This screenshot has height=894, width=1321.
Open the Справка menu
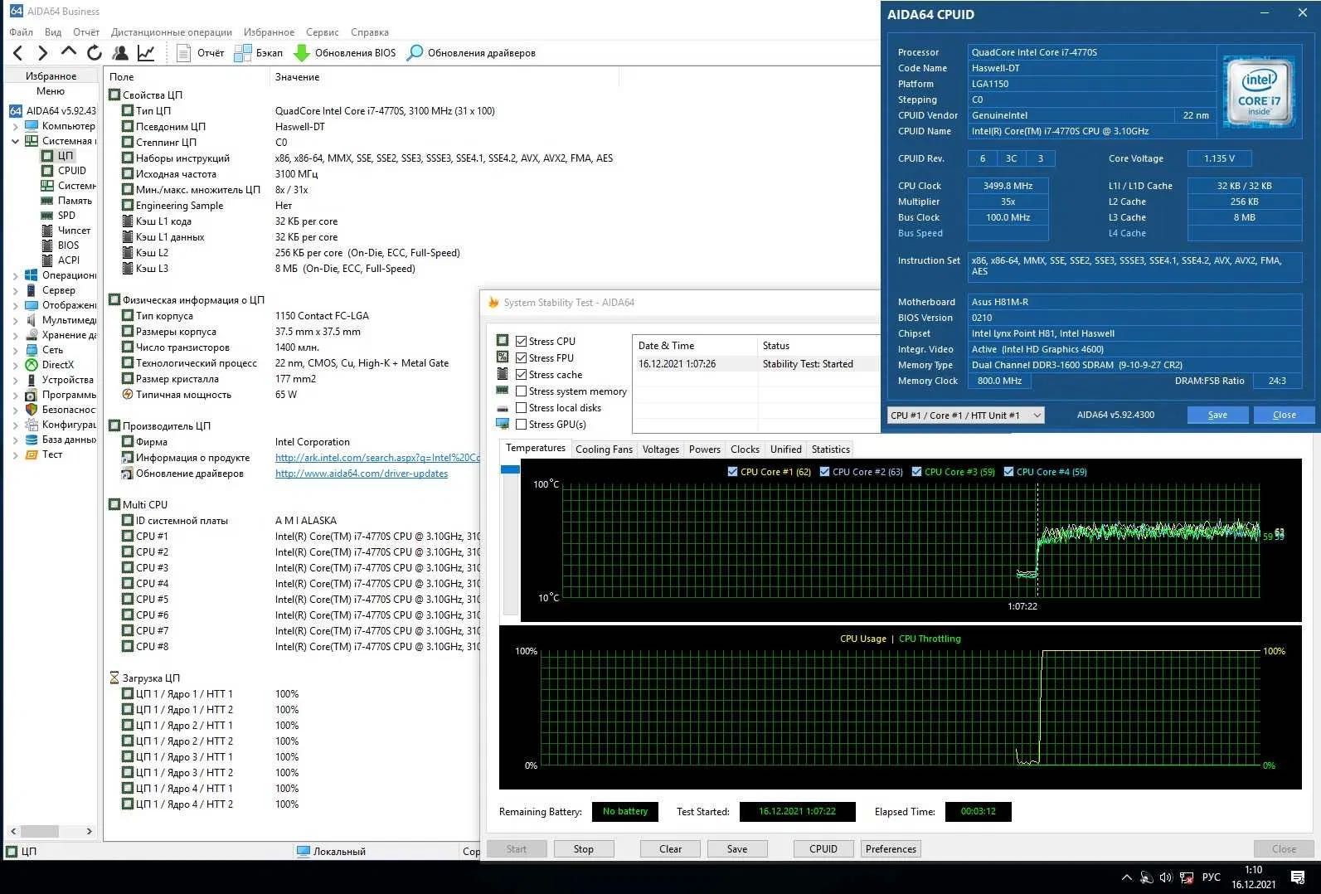[369, 32]
